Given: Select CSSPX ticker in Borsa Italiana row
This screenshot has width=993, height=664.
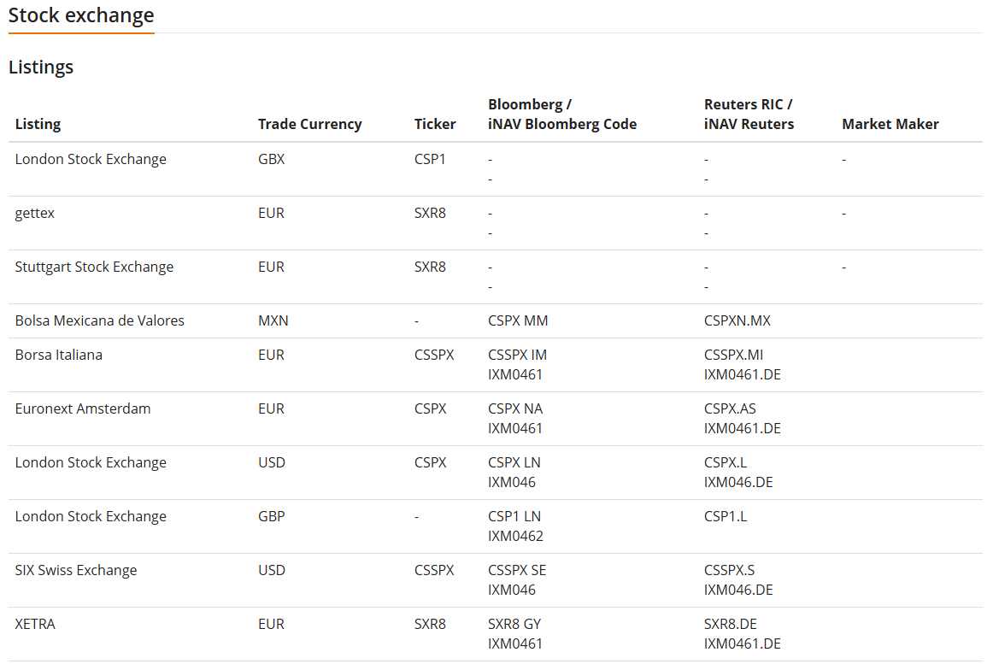Looking at the screenshot, I should tap(434, 355).
